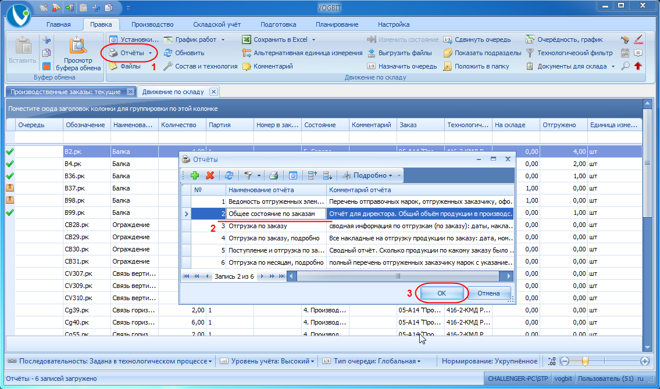Switch to the Планирование ribbon tab

click(337, 24)
